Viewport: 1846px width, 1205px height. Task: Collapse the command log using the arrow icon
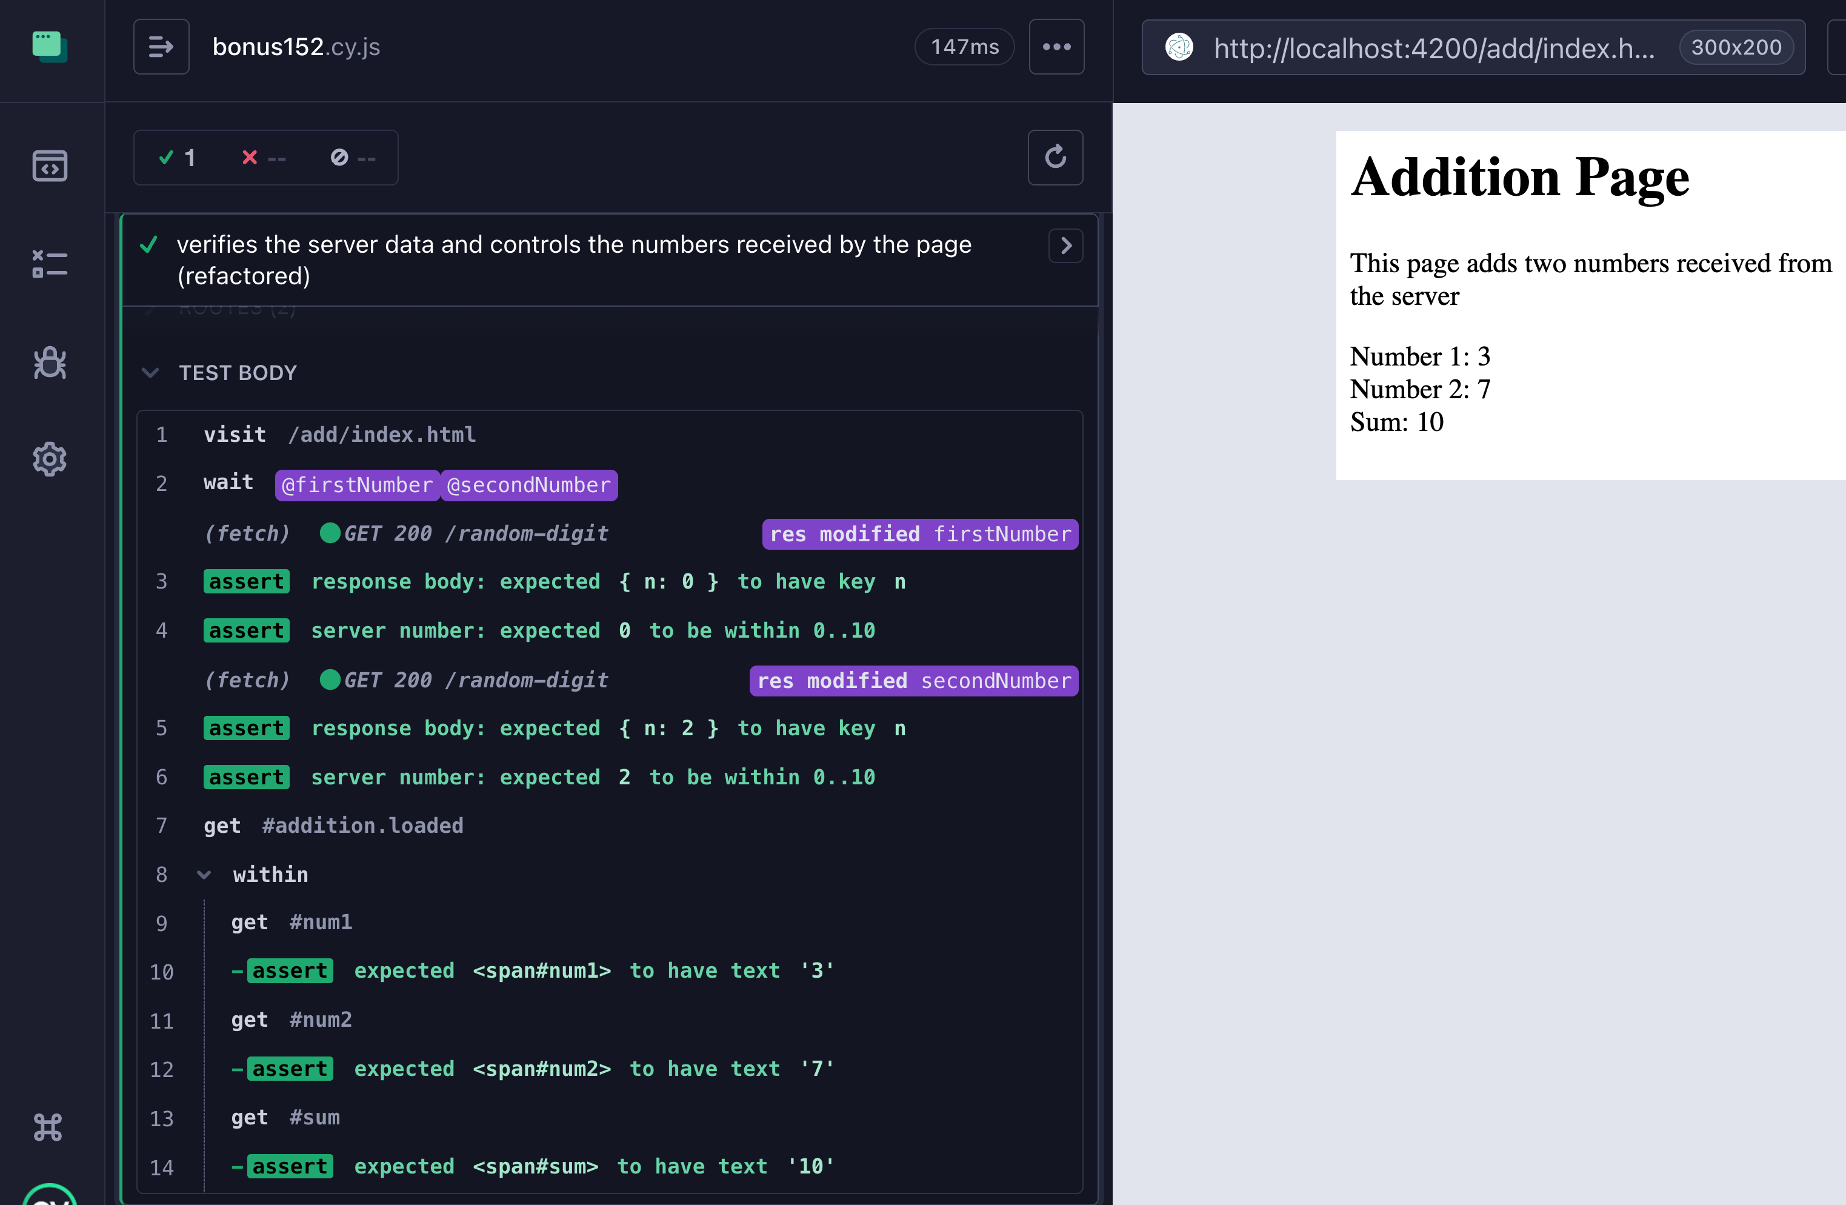point(161,47)
